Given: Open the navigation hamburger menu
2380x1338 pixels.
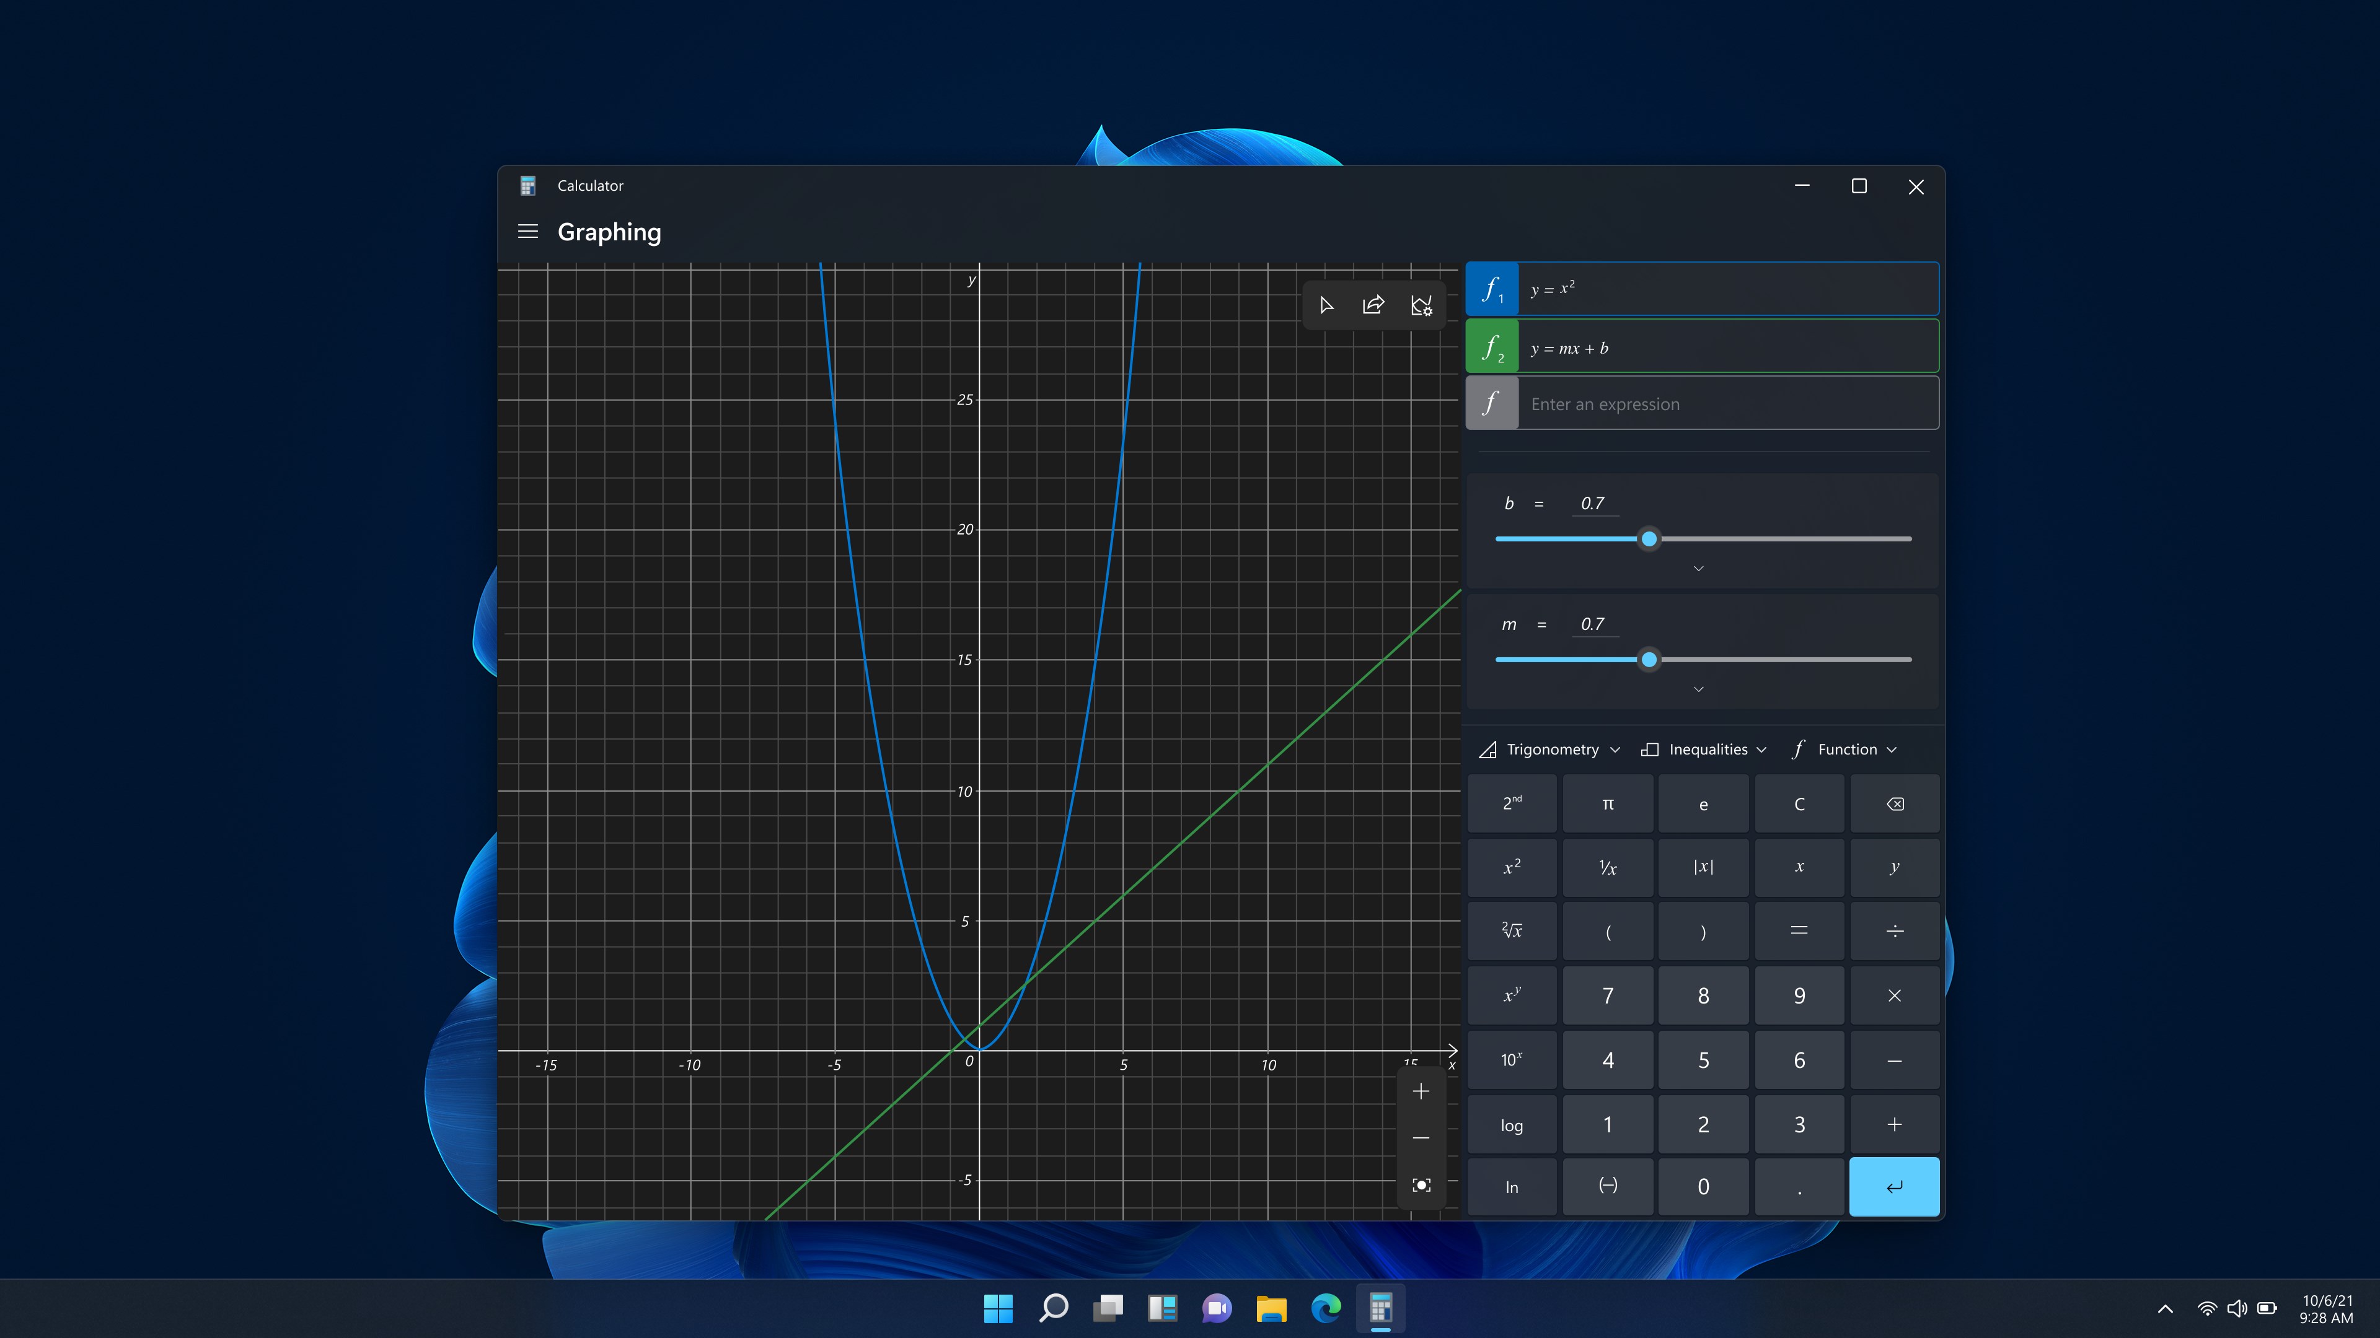Looking at the screenshot, I should (527, 232).
